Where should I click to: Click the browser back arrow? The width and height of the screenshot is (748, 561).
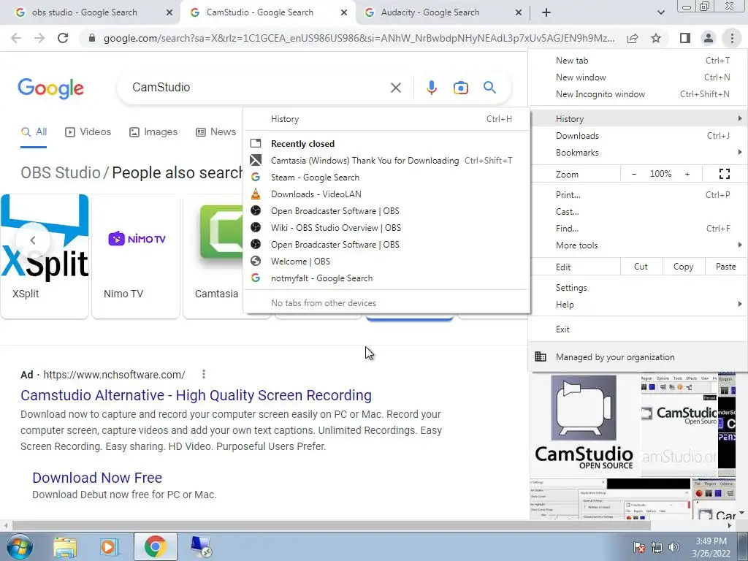pos(16,38)
